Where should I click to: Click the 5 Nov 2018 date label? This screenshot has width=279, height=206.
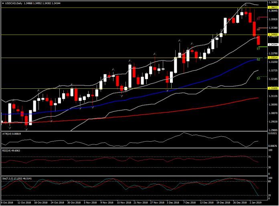[90, 202]
